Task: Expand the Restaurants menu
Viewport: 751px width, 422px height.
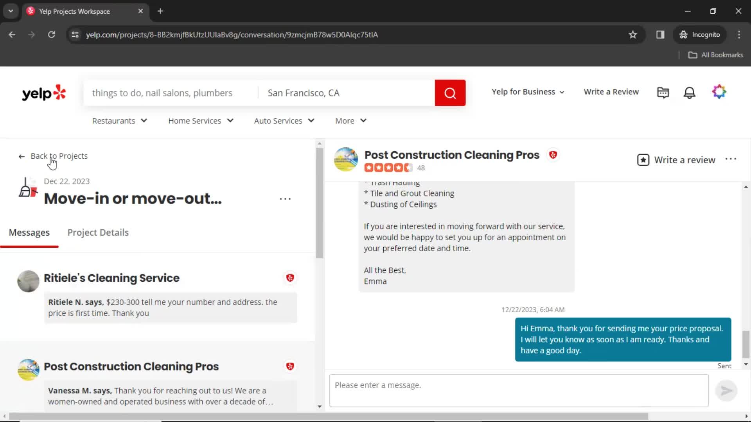Action: point(120,121)
